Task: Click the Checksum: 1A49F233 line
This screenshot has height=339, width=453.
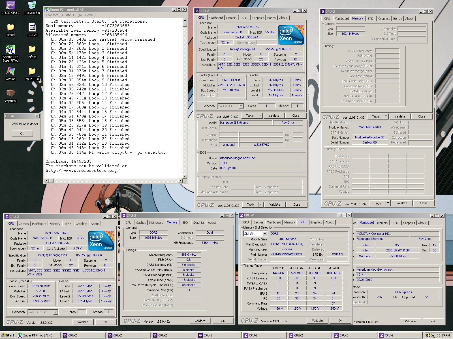Action: pos(69,162)
